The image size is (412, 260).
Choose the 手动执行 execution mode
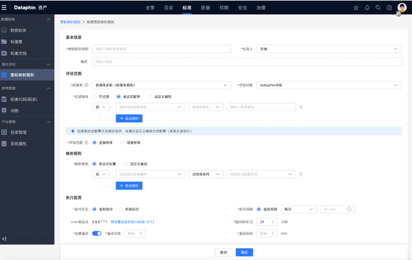coord(121,209)
